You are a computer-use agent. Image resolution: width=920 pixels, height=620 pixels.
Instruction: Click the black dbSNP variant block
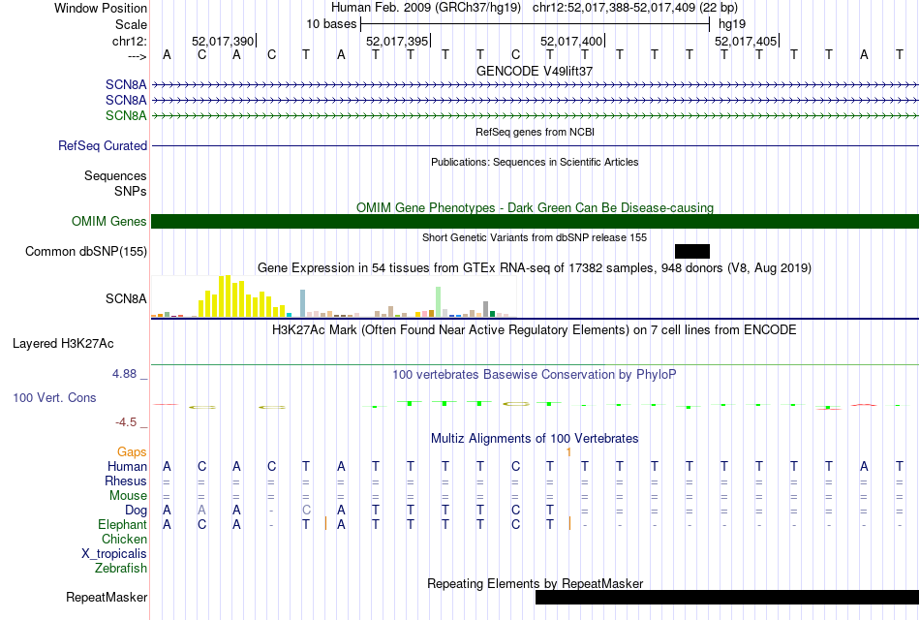click(692, 251)
